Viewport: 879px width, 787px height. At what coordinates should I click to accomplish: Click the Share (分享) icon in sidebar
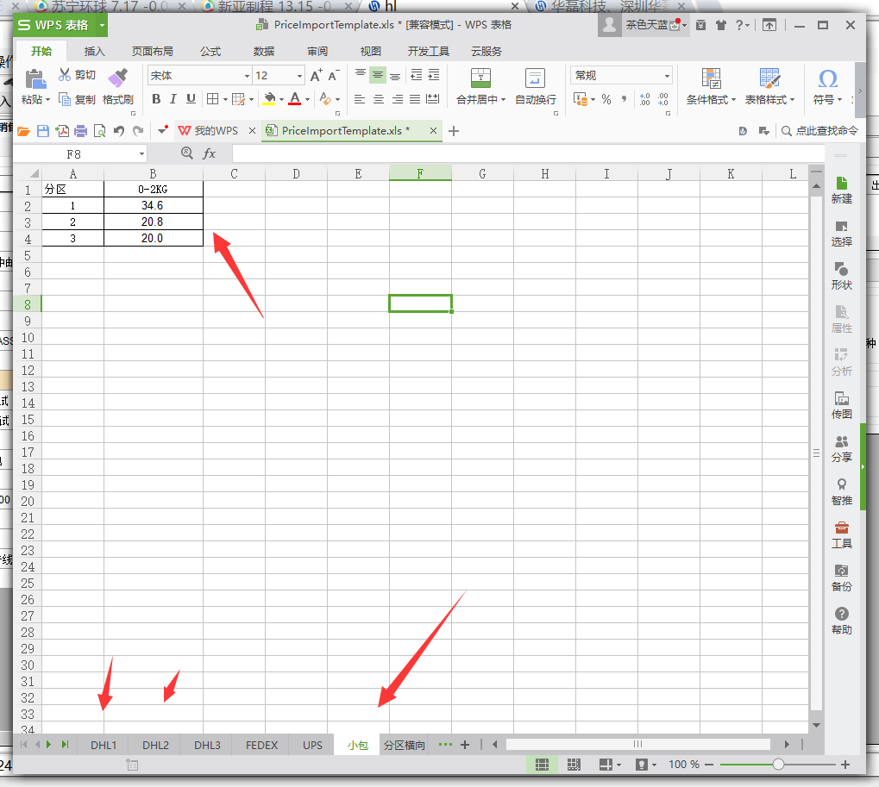841,442
